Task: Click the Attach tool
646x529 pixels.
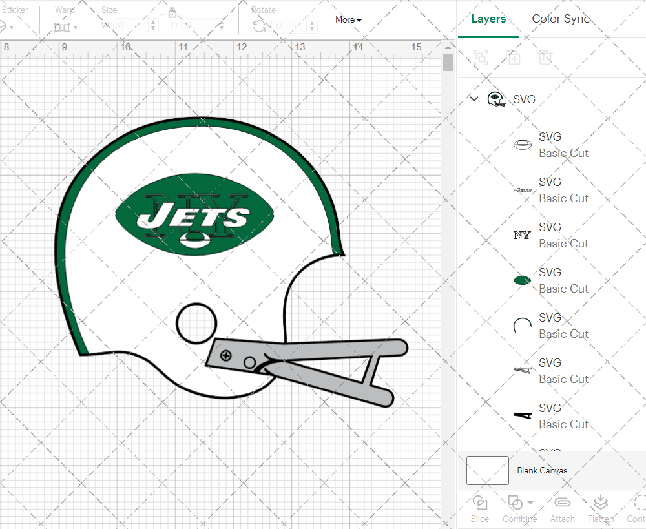Action: click(563, 509)
